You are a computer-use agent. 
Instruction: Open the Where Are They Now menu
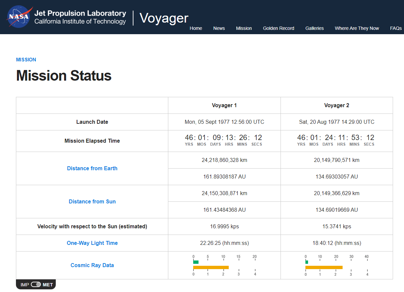click(357, 28)
